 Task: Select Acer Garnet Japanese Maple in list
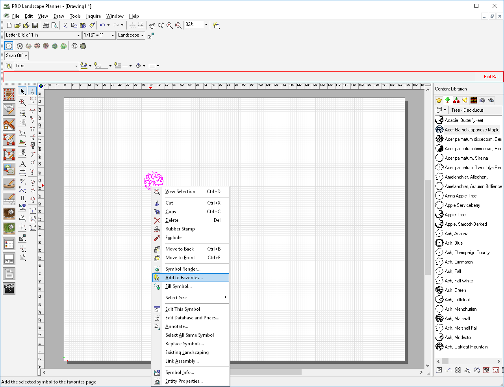coord(472,130)
